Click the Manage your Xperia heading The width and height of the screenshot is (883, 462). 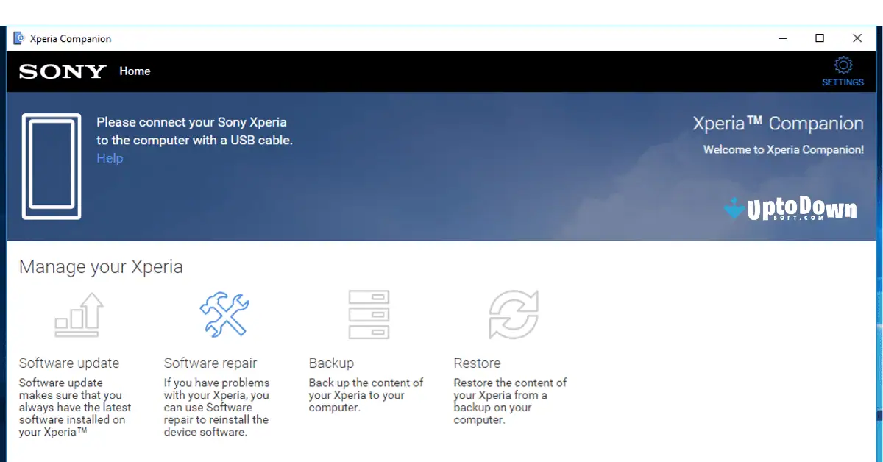[x=100, y=267]
